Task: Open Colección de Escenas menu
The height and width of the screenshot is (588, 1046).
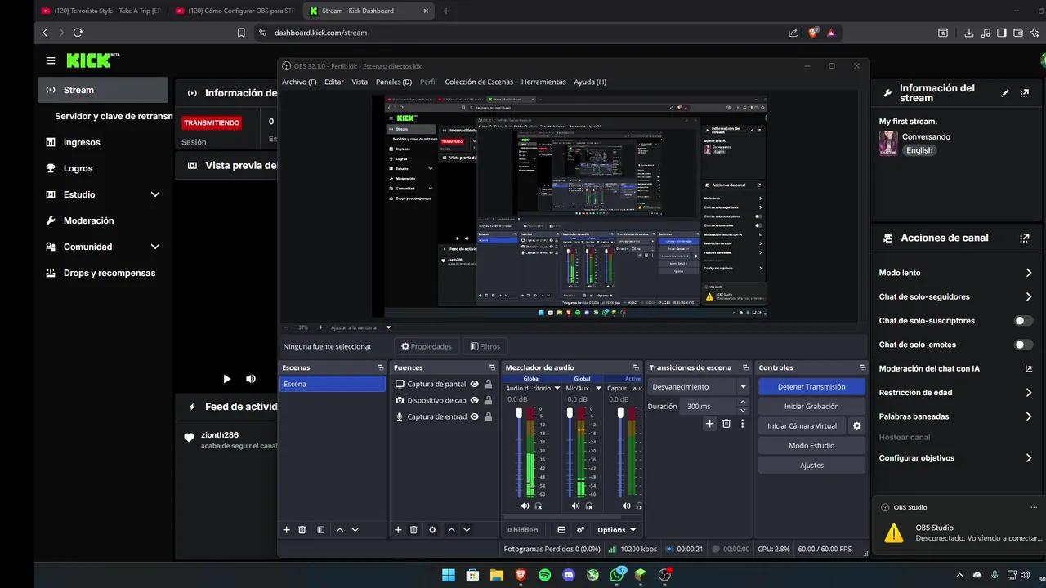Action: coord(479,82)
